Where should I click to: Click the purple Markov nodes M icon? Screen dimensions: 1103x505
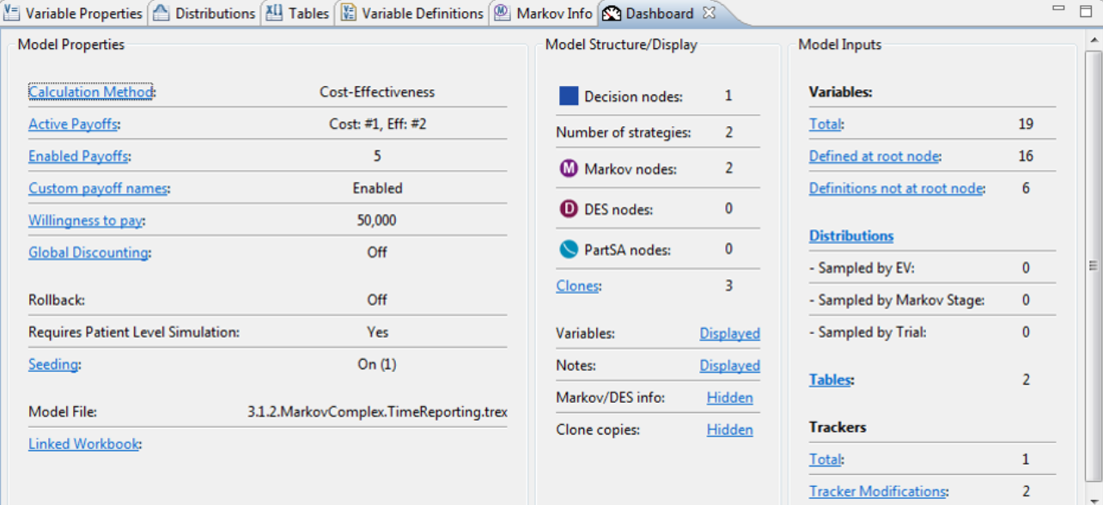tap(569, 169)
